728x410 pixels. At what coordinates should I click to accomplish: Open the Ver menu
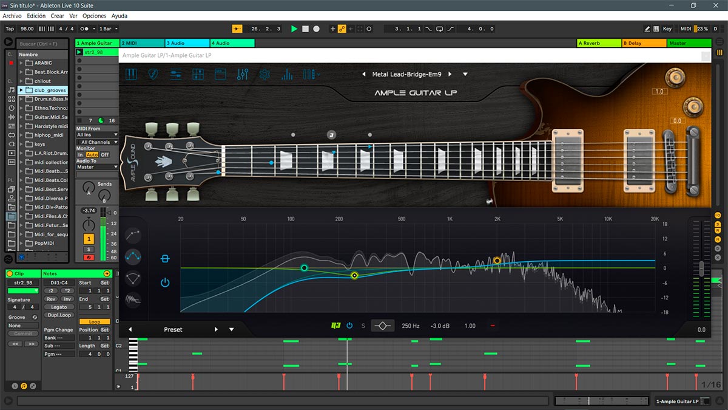coord(73,16)
